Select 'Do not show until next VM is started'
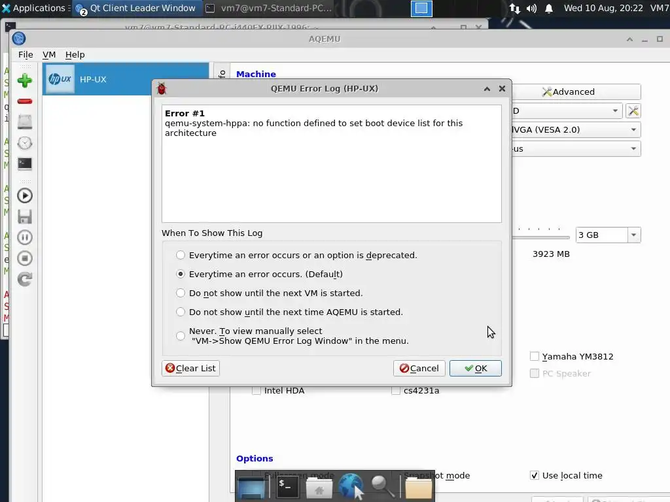This screenshot has height=502, width=670. pyautogui.click(x=181, y=293)
